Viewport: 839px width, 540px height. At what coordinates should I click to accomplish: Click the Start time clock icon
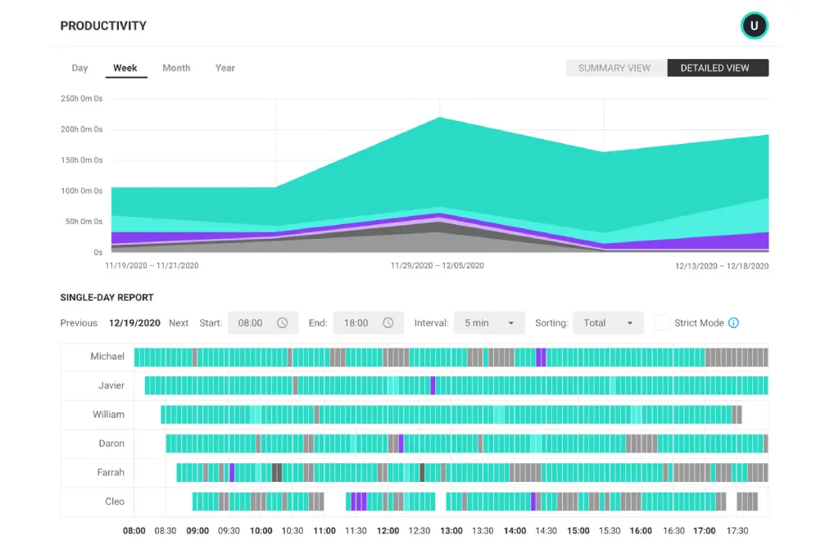click(283, 323)
